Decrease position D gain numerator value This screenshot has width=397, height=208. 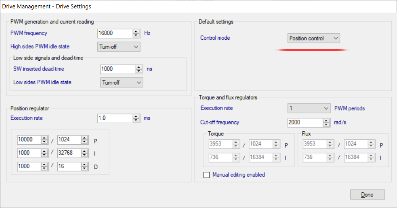point(44,168)
